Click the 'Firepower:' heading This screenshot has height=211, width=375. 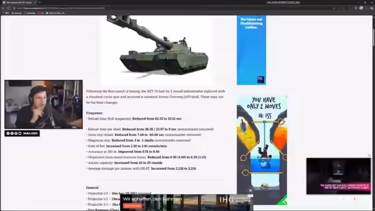(x=94, y=113)
